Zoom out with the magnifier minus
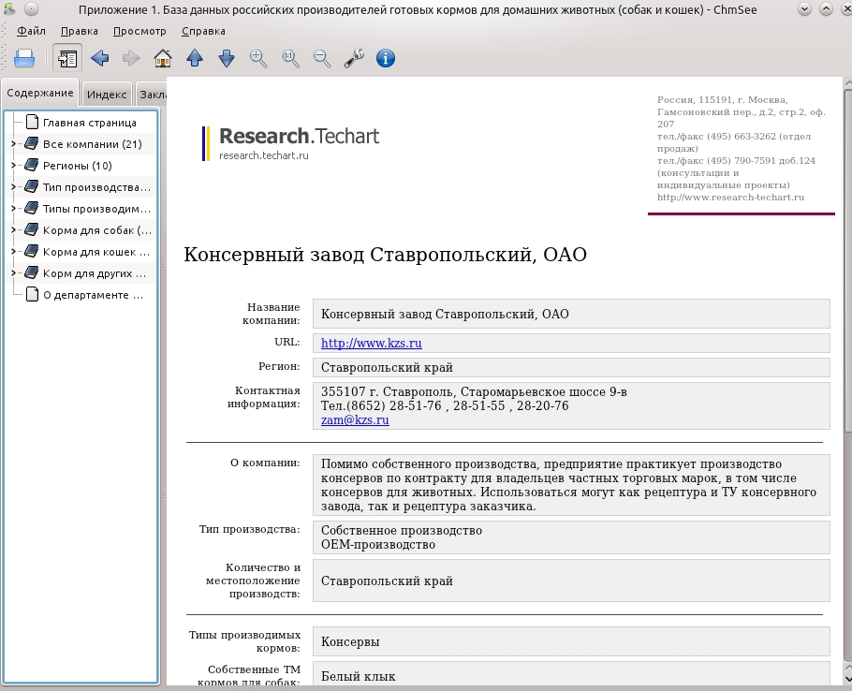 point(322,58)
